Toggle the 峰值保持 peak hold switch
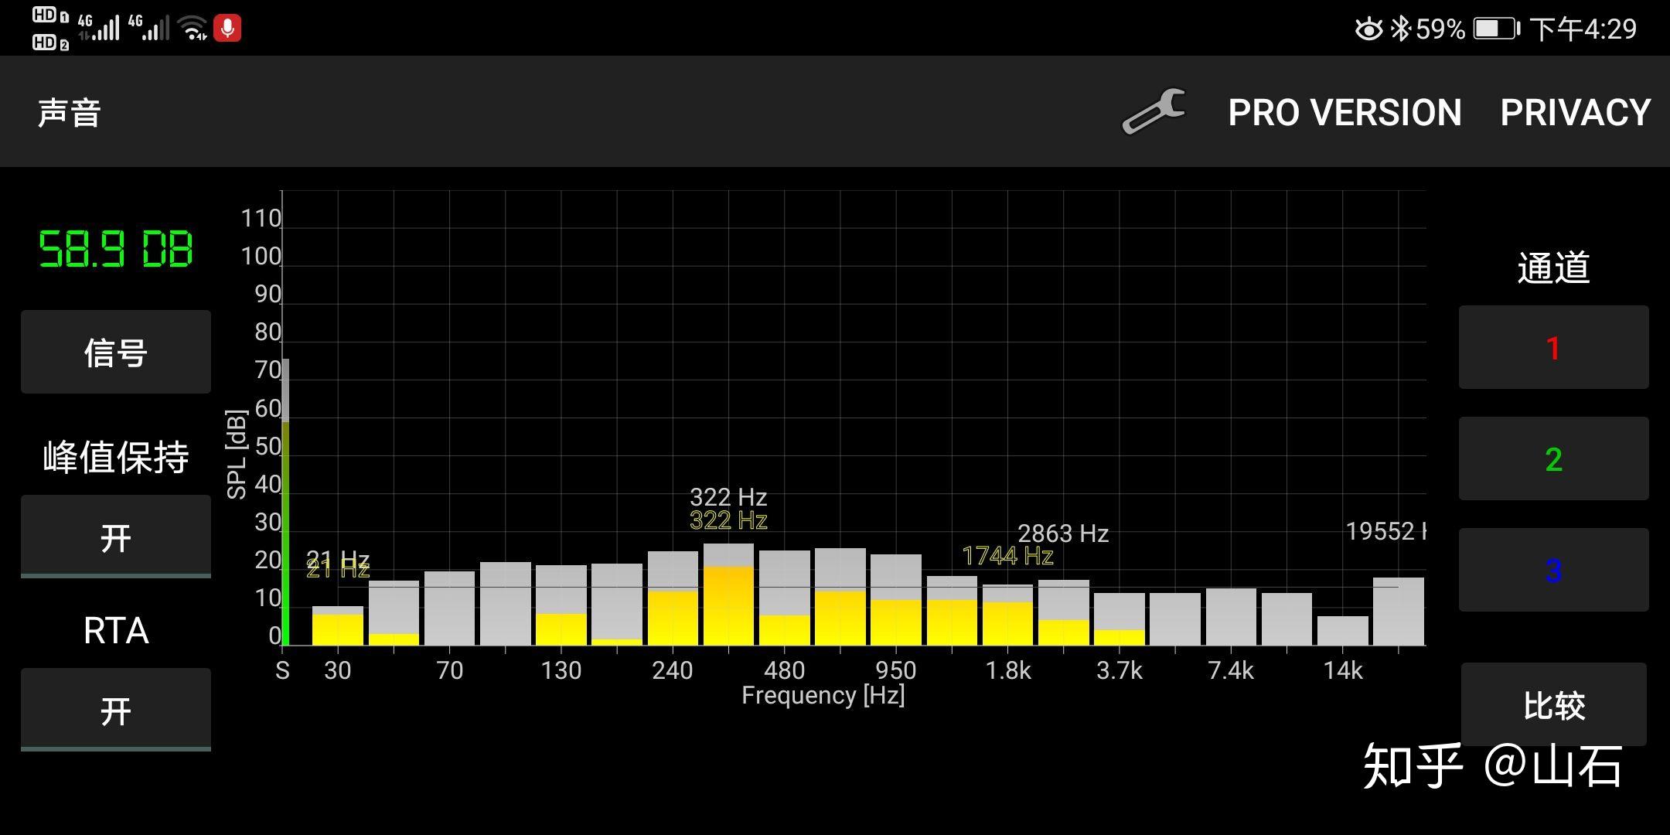1670x835 pixels. [x=116, y=537]
